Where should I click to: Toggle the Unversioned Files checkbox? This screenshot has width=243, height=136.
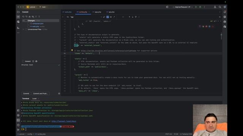[26, 29]
